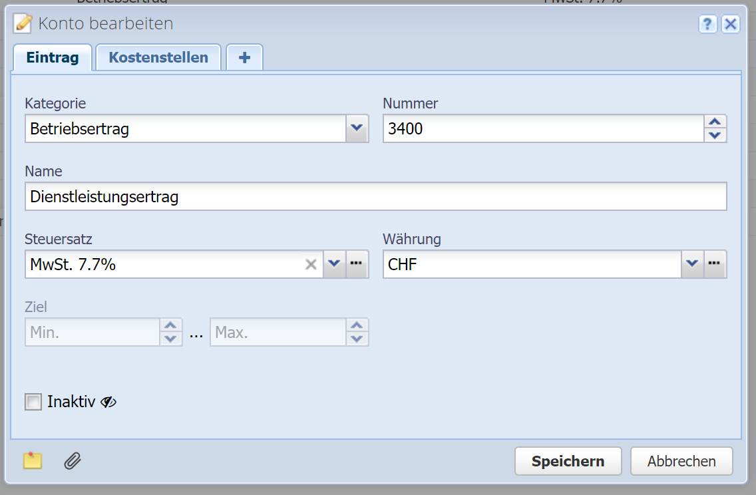Select the Eintrag tab
The image size is (756, 495).
(x=53, y=57)
